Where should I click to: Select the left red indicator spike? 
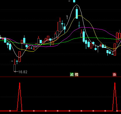20,97
